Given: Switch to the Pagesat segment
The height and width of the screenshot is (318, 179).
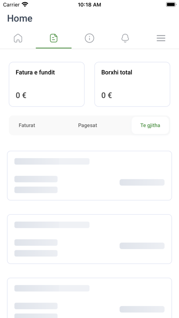Looking at the screenshot, I should 88,125.
